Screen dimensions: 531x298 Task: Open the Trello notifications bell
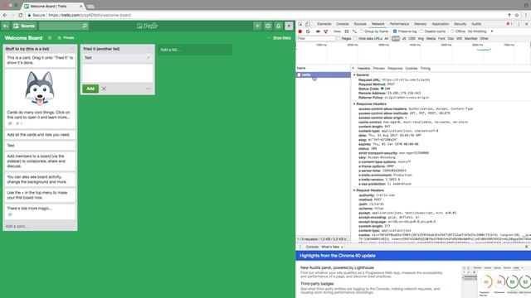(x=279, y=26)
